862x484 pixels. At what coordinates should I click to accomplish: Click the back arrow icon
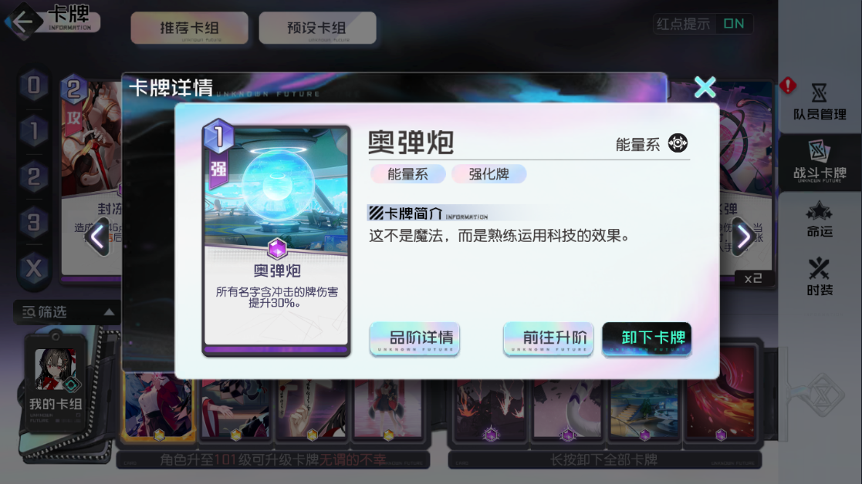coord(23,22)
